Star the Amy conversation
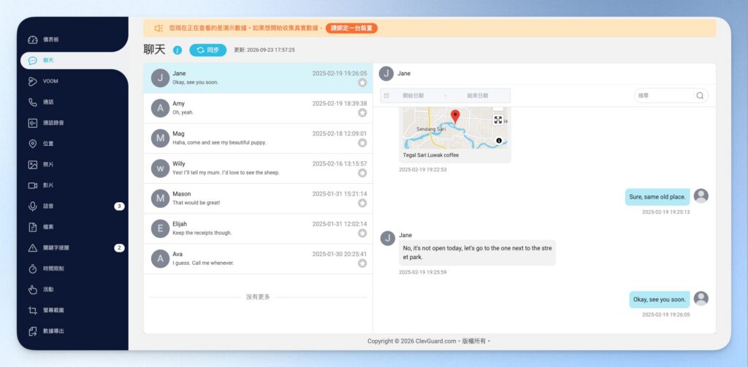 [x=362, y=113]
